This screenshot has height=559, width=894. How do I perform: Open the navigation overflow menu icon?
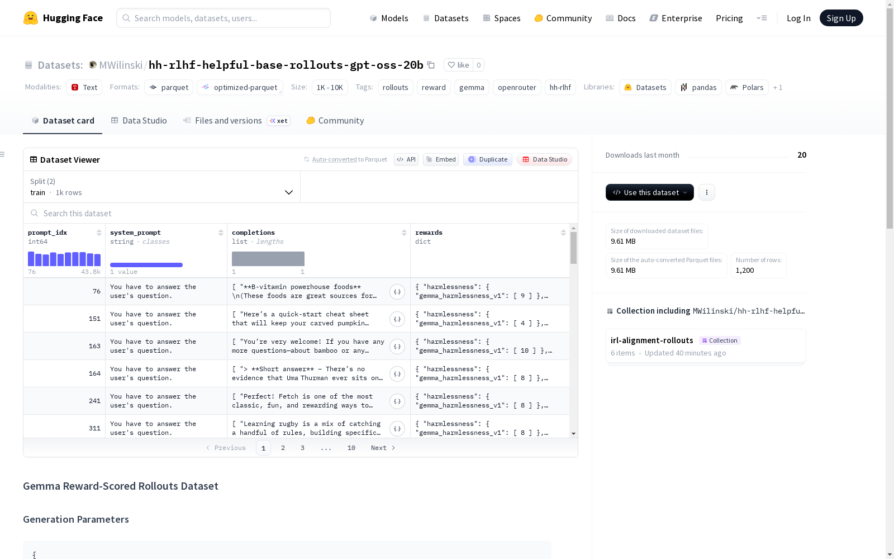tap(762, 18)
